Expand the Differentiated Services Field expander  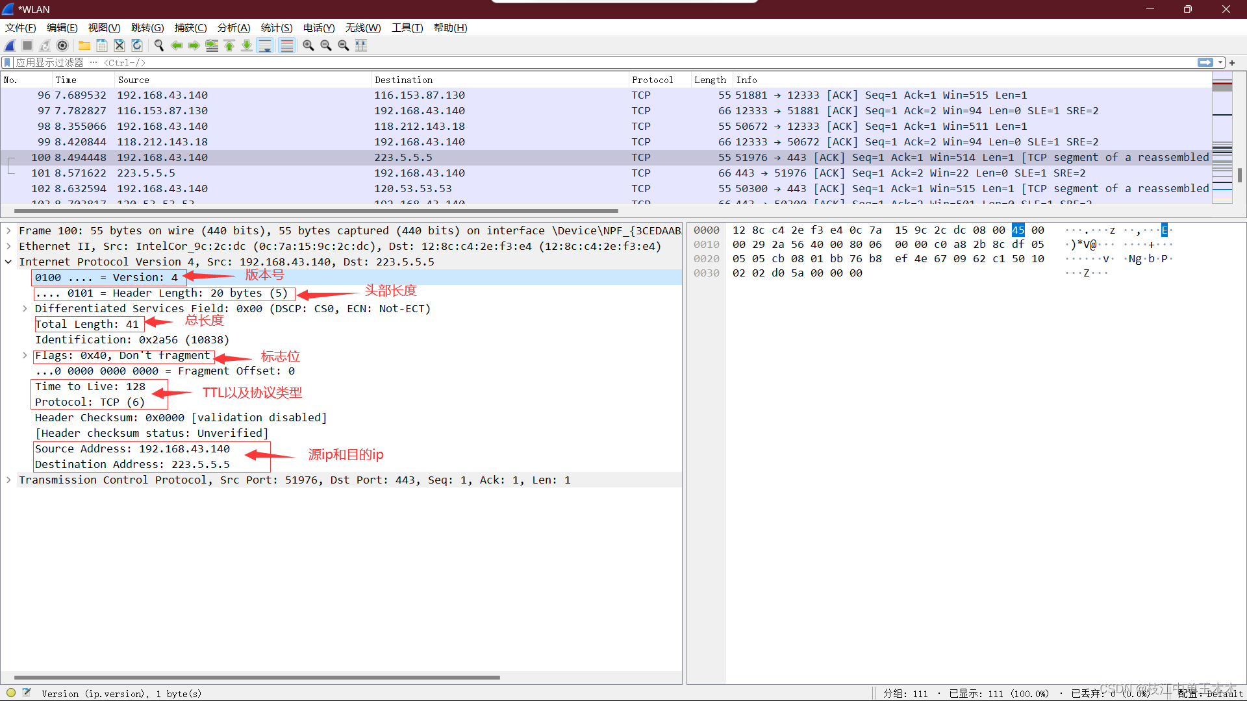[x=25, y=308]
